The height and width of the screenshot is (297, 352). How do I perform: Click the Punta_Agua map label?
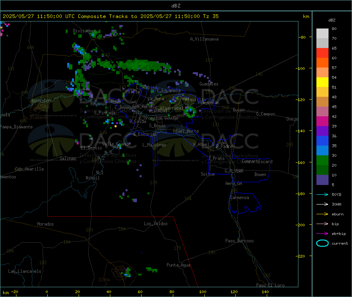(178, 265)
